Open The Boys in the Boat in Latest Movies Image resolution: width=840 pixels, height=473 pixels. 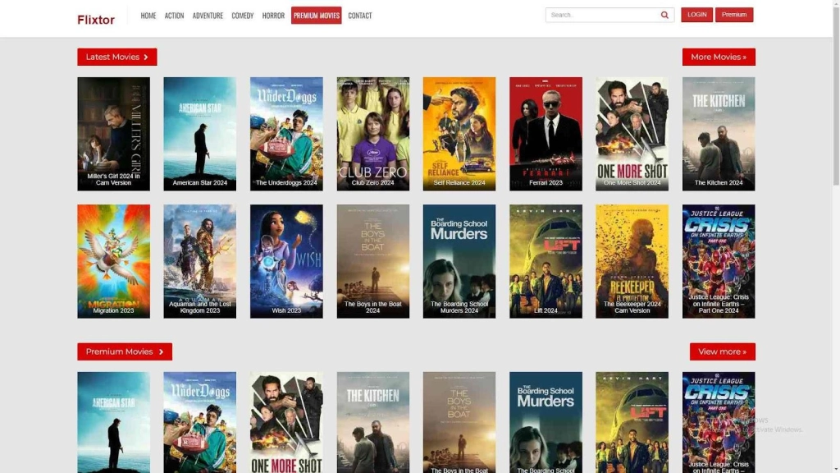pyautogui.click(x=373, y=261)
